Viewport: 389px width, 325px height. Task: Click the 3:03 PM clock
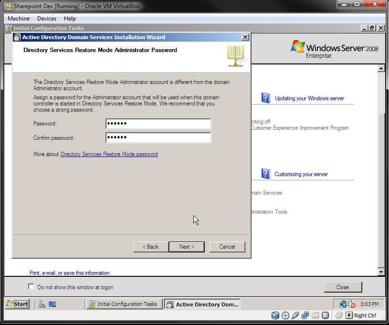point(369,304)
